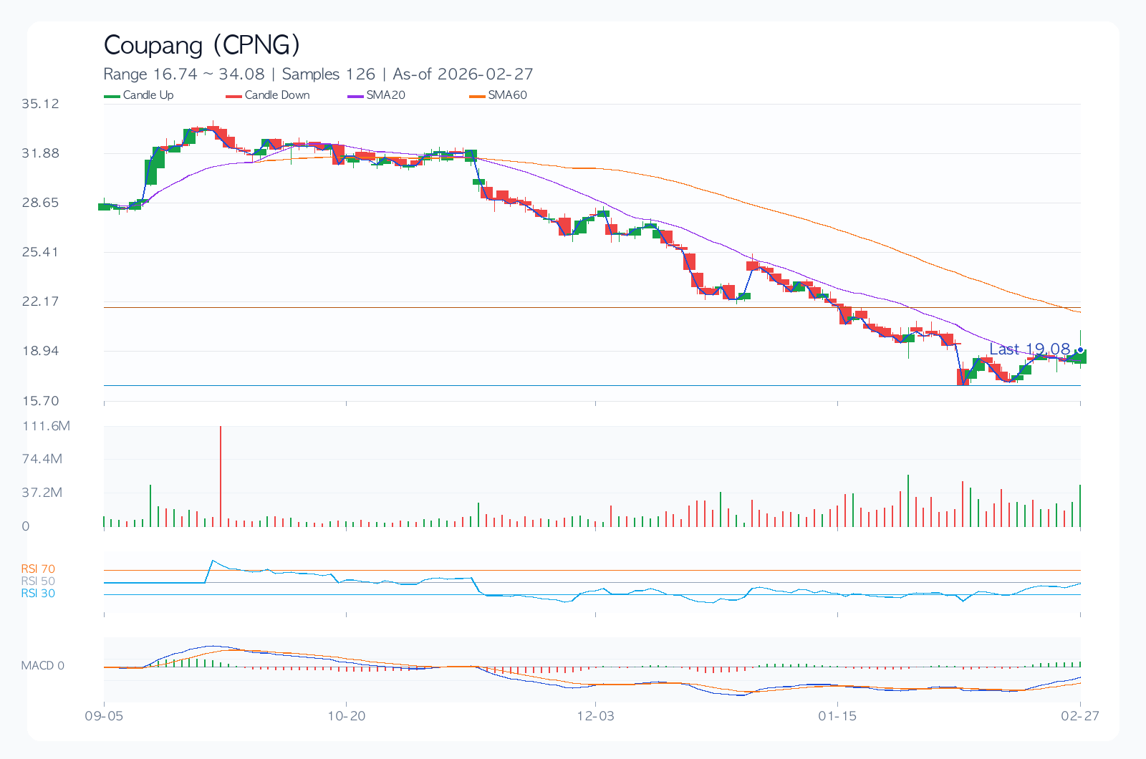Select the Range and Samples subtitle text

pyautogui.click(x=318, y=74)
